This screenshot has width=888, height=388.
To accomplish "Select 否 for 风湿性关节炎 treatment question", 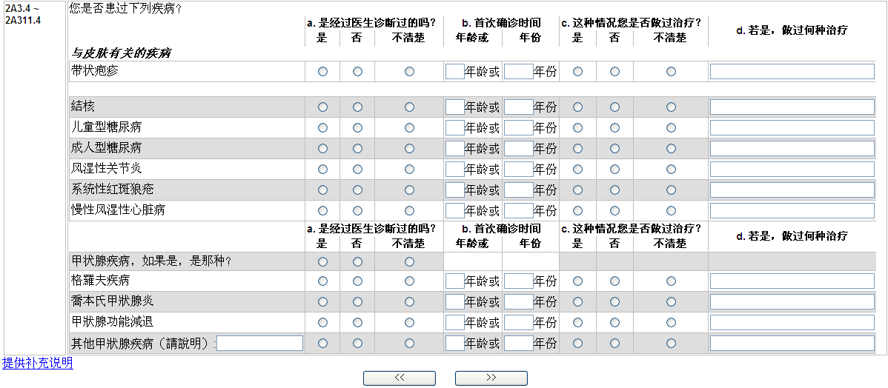I will pos(614,170).
